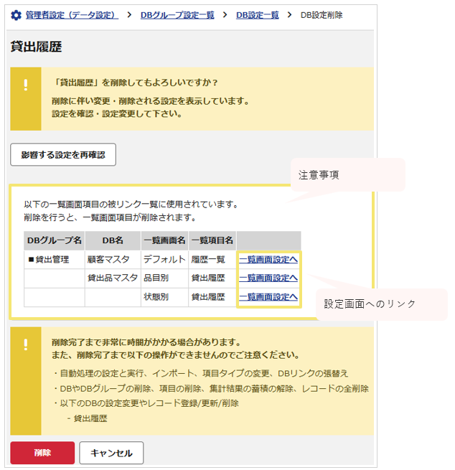Click the 影響する設定を再確認 button

coord(63,155)
